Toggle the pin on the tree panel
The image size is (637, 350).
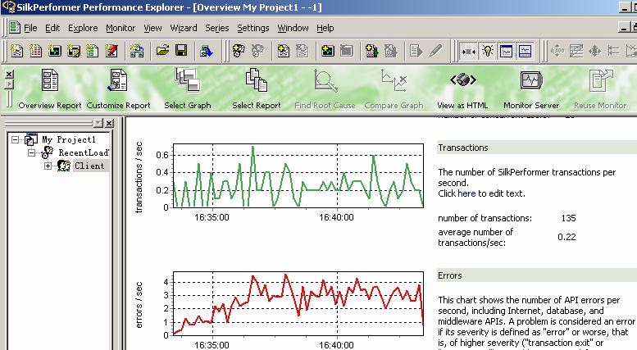click(x=98, y=123)
